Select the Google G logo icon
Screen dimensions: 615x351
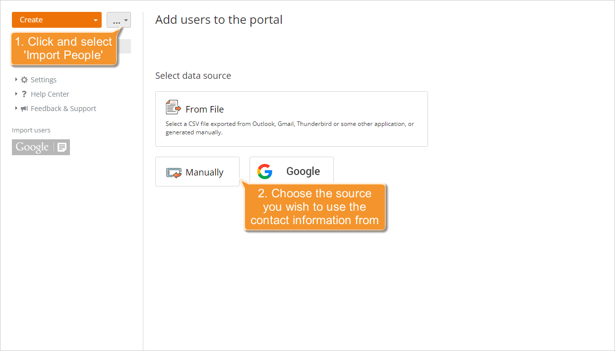coord(265,172)
